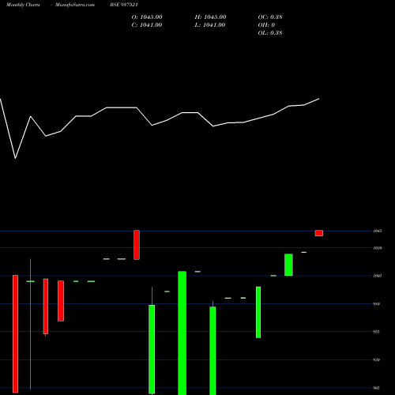Screen dimensions: 395x395
Task: Select the "C: 1041.00" close value
Action: tap(147, 25)
